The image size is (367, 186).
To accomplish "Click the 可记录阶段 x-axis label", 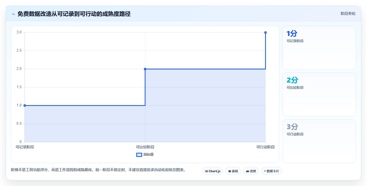I will tap(25, 147).
